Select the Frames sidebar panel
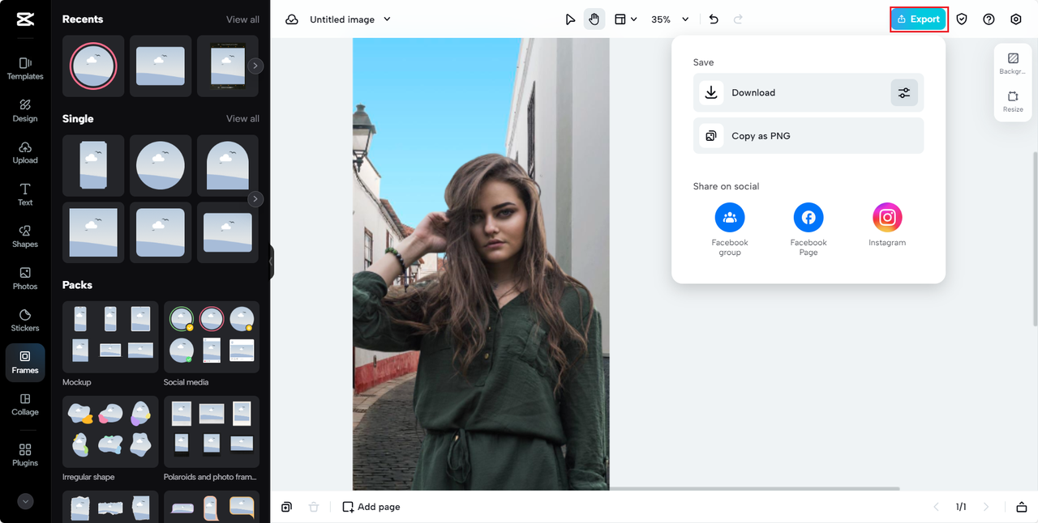This screenshot has height=523, width=1038. coord(25,362)
